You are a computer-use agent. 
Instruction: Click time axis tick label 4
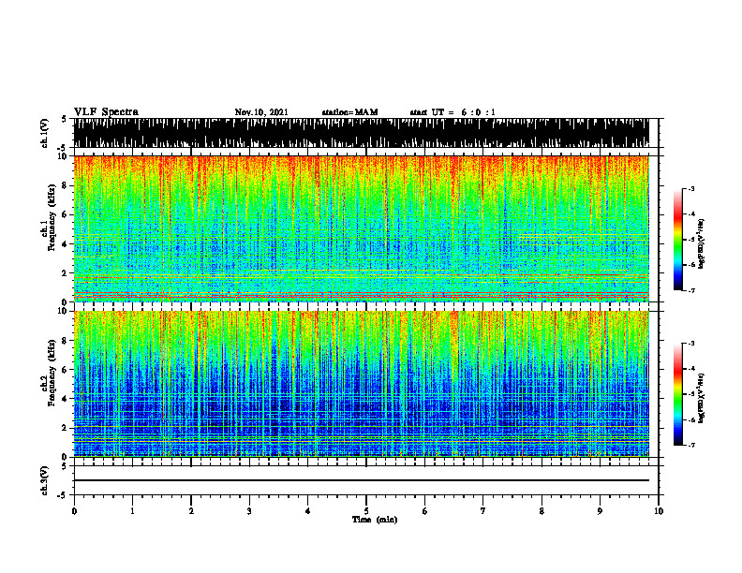click(308, 511)
